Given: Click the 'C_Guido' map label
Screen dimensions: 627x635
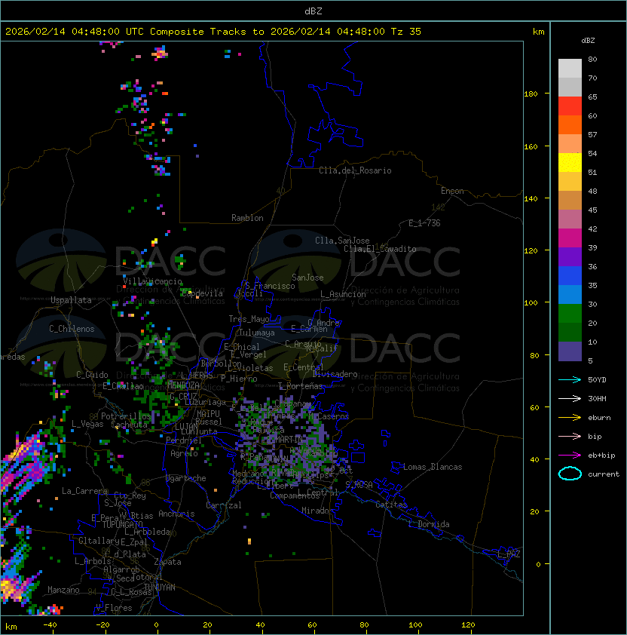Looking at the screenshot, I should pyautogui.click(x=92, y=375).
